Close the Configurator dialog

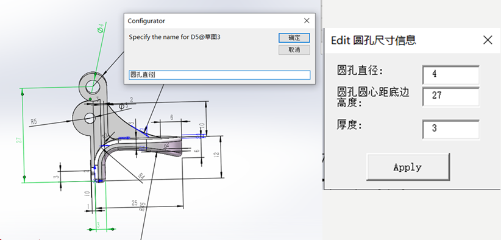click(x=307, y=21)
